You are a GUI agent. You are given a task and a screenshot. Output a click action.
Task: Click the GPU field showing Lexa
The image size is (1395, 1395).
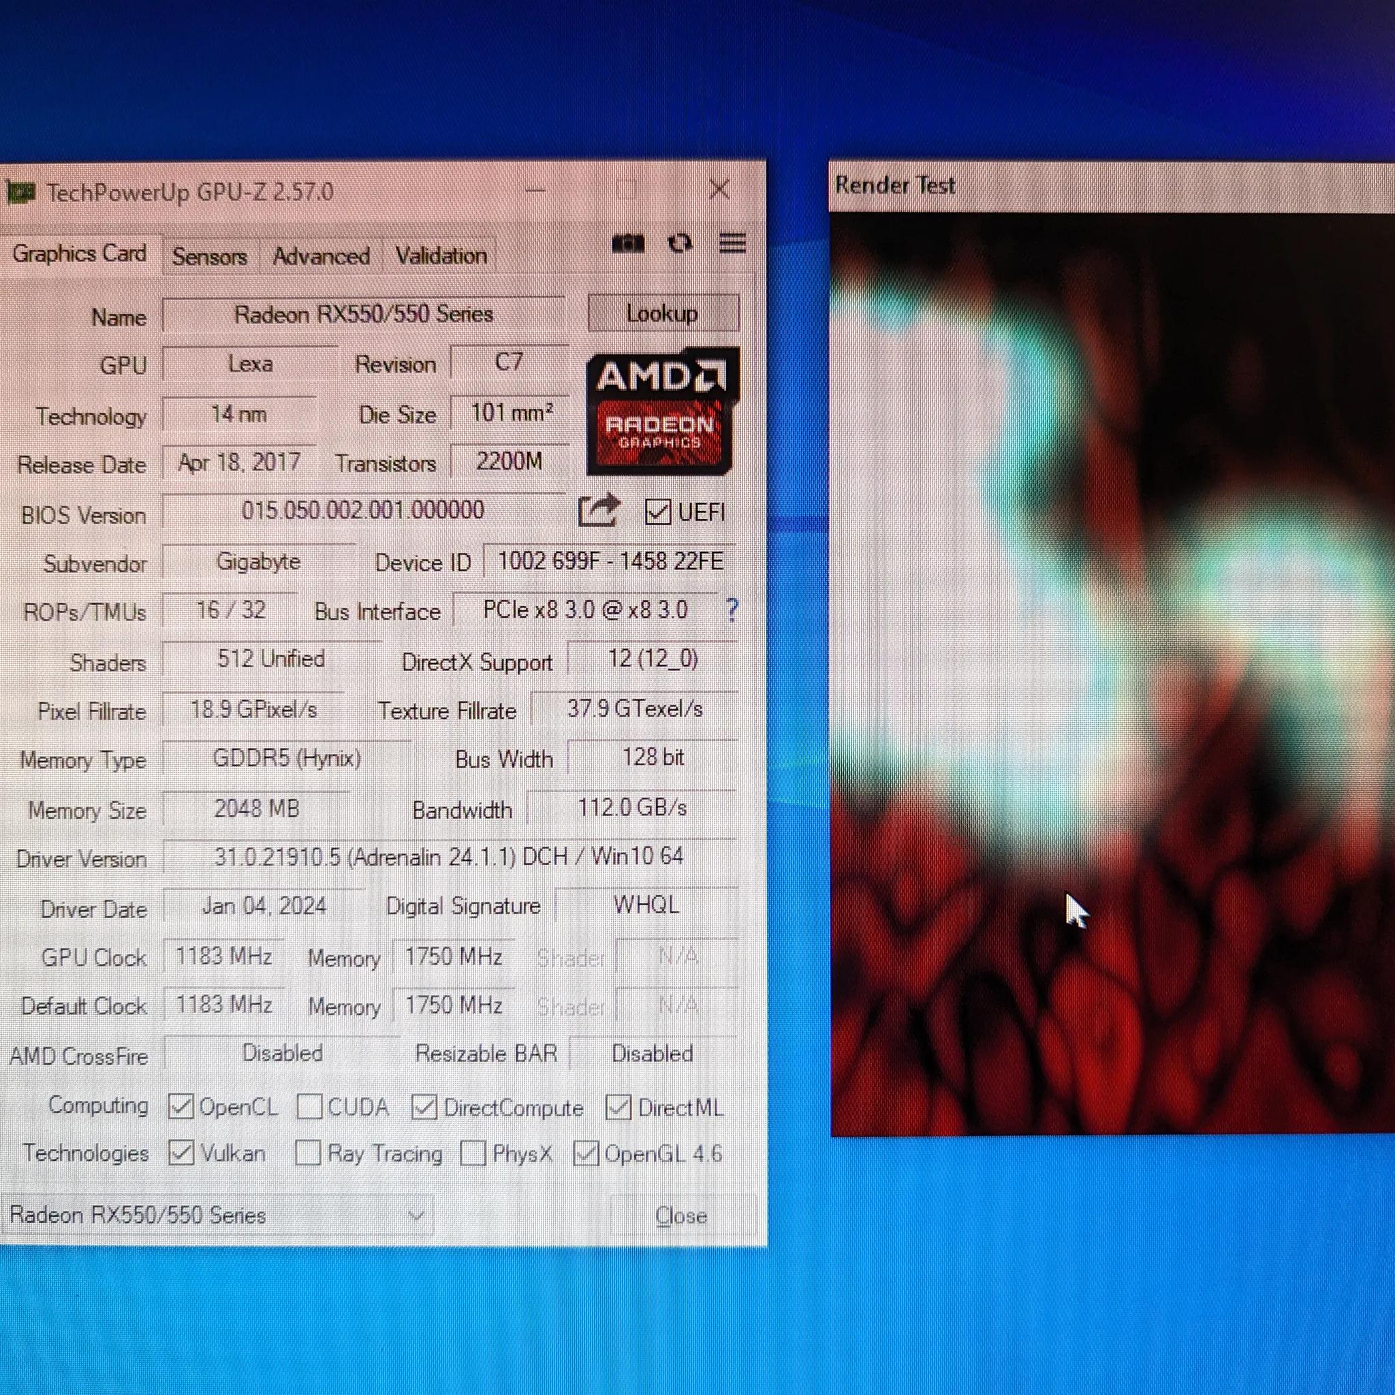[250, 362]
